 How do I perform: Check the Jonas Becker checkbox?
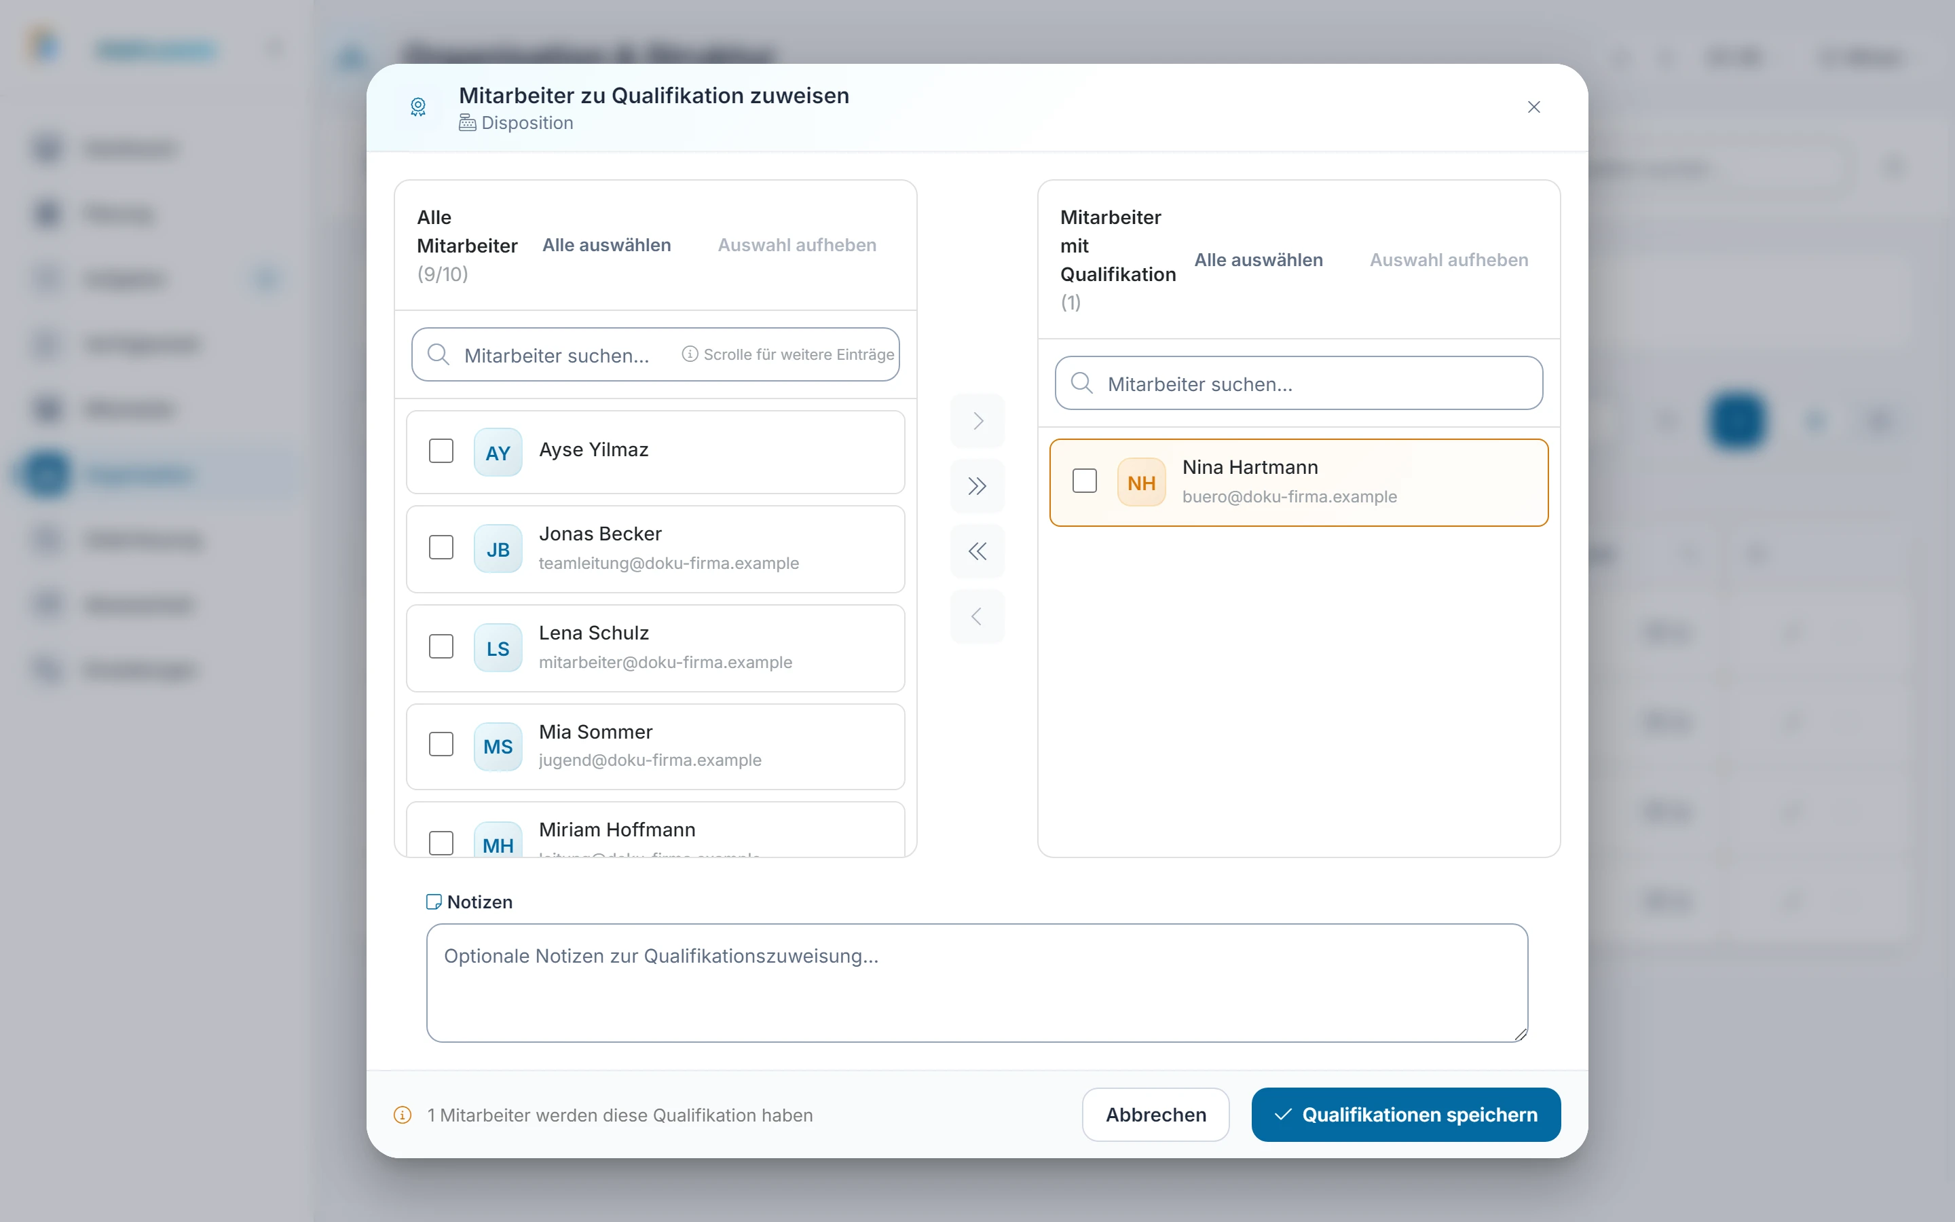click(x=441, y=548)
